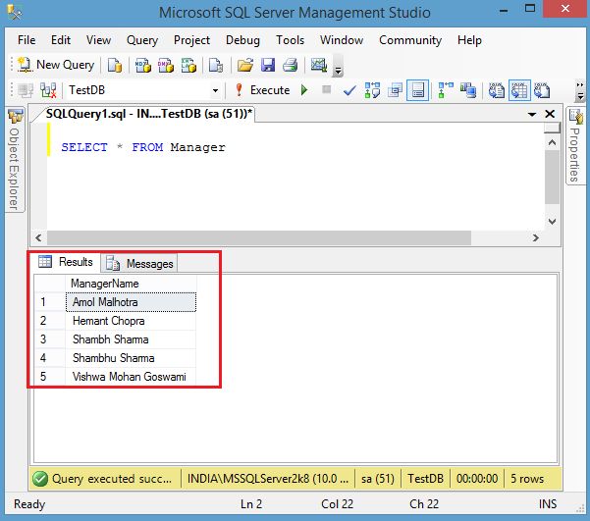590x521 pixels.
Task: Open the active files dropdown arrow
Action: pos(532,114)
